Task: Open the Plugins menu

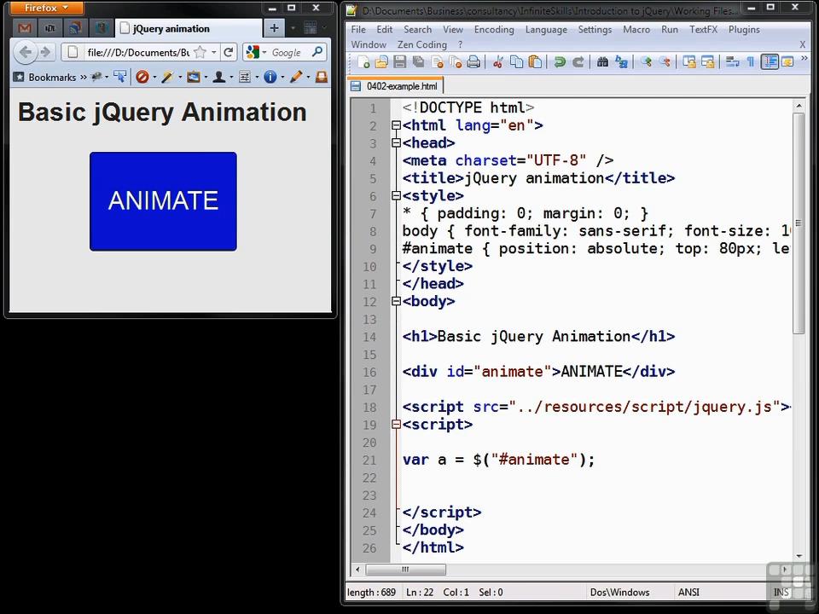Action: (x=744, y=30)
